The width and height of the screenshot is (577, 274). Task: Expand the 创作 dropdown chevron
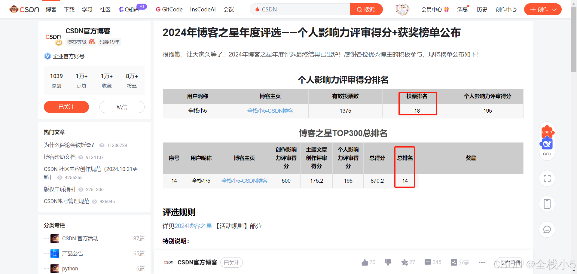554,10
